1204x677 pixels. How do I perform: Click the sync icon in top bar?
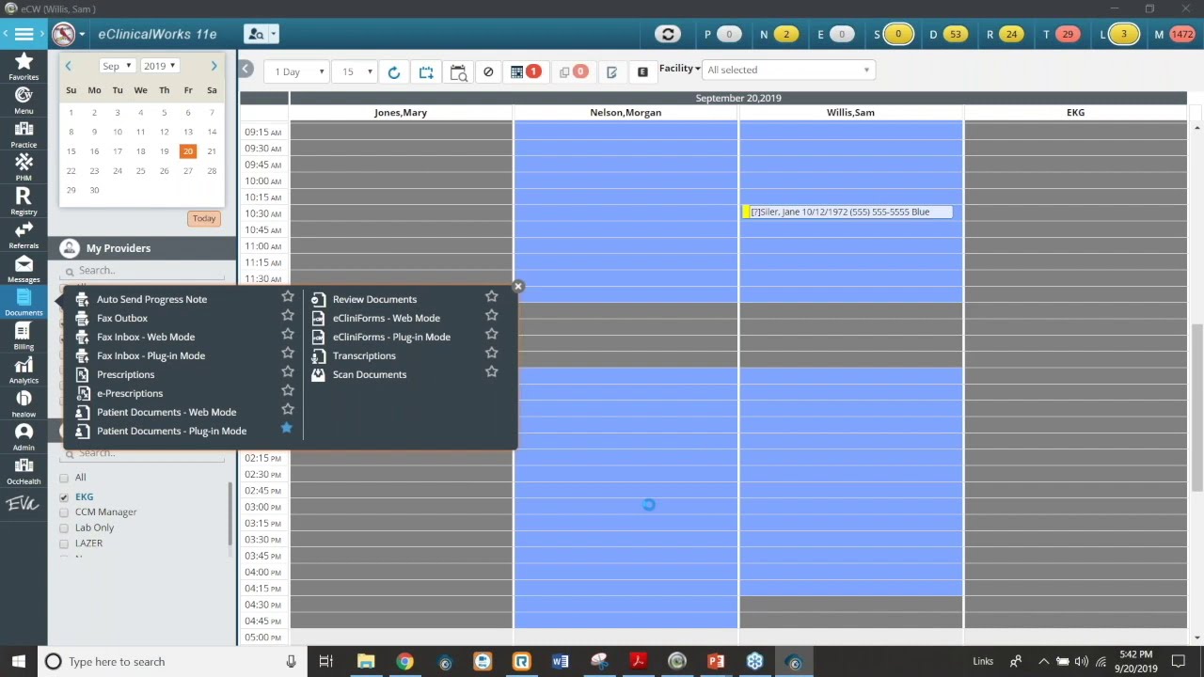coord(668,35)
